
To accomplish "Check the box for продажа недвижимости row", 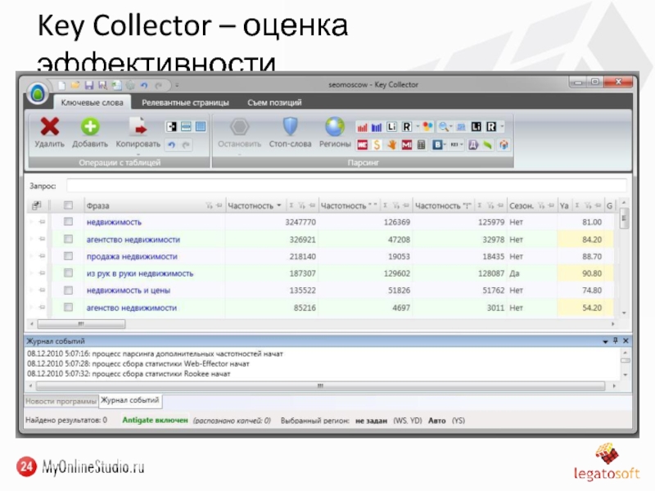I will point(68,256).
